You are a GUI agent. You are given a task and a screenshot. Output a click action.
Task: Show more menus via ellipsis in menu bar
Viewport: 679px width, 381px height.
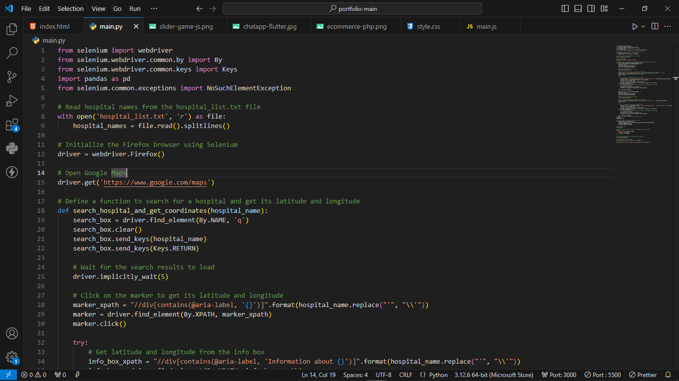(154, 8)
